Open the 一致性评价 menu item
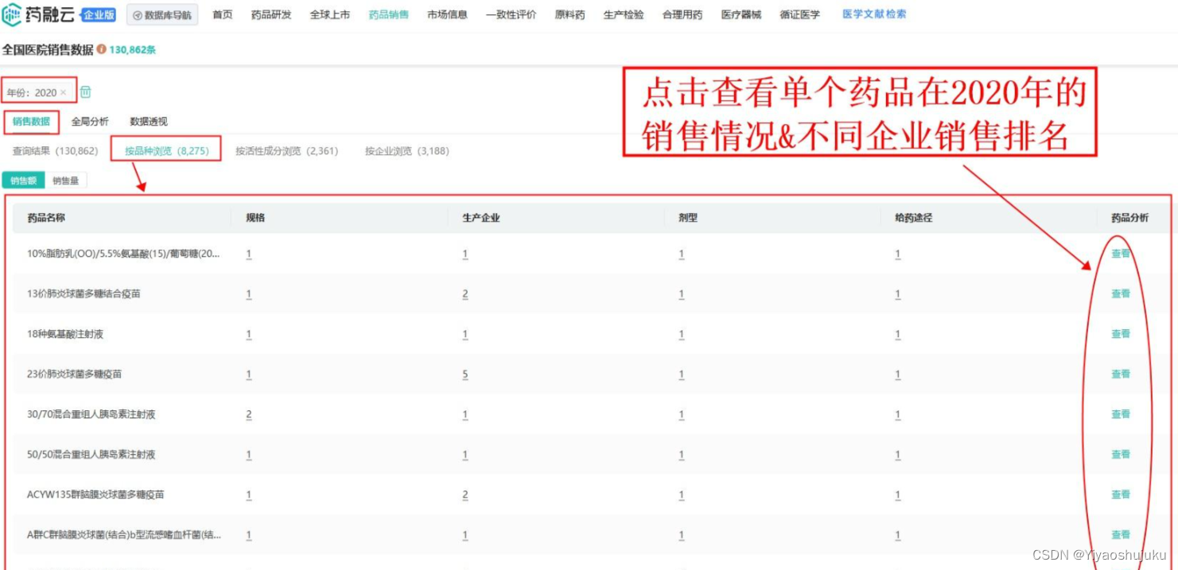The height and width of the screenshot is (570, 1178). click(x=511, y=15)
